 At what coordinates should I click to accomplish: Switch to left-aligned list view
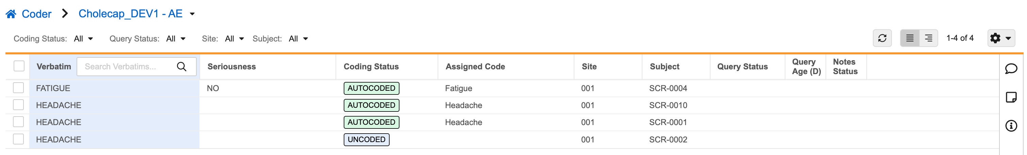tap(909, 38)
